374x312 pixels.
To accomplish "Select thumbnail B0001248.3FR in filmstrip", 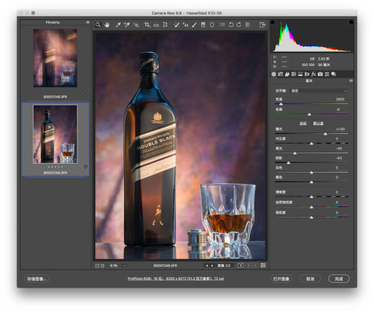I will point(55,58).
